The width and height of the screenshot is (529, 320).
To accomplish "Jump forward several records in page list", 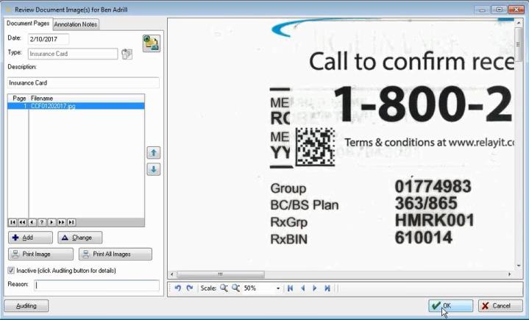I will click(x=61, y=222).
